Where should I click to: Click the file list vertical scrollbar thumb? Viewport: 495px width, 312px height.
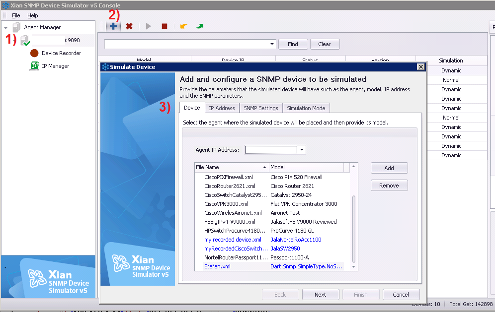click(x=353, y=229)
